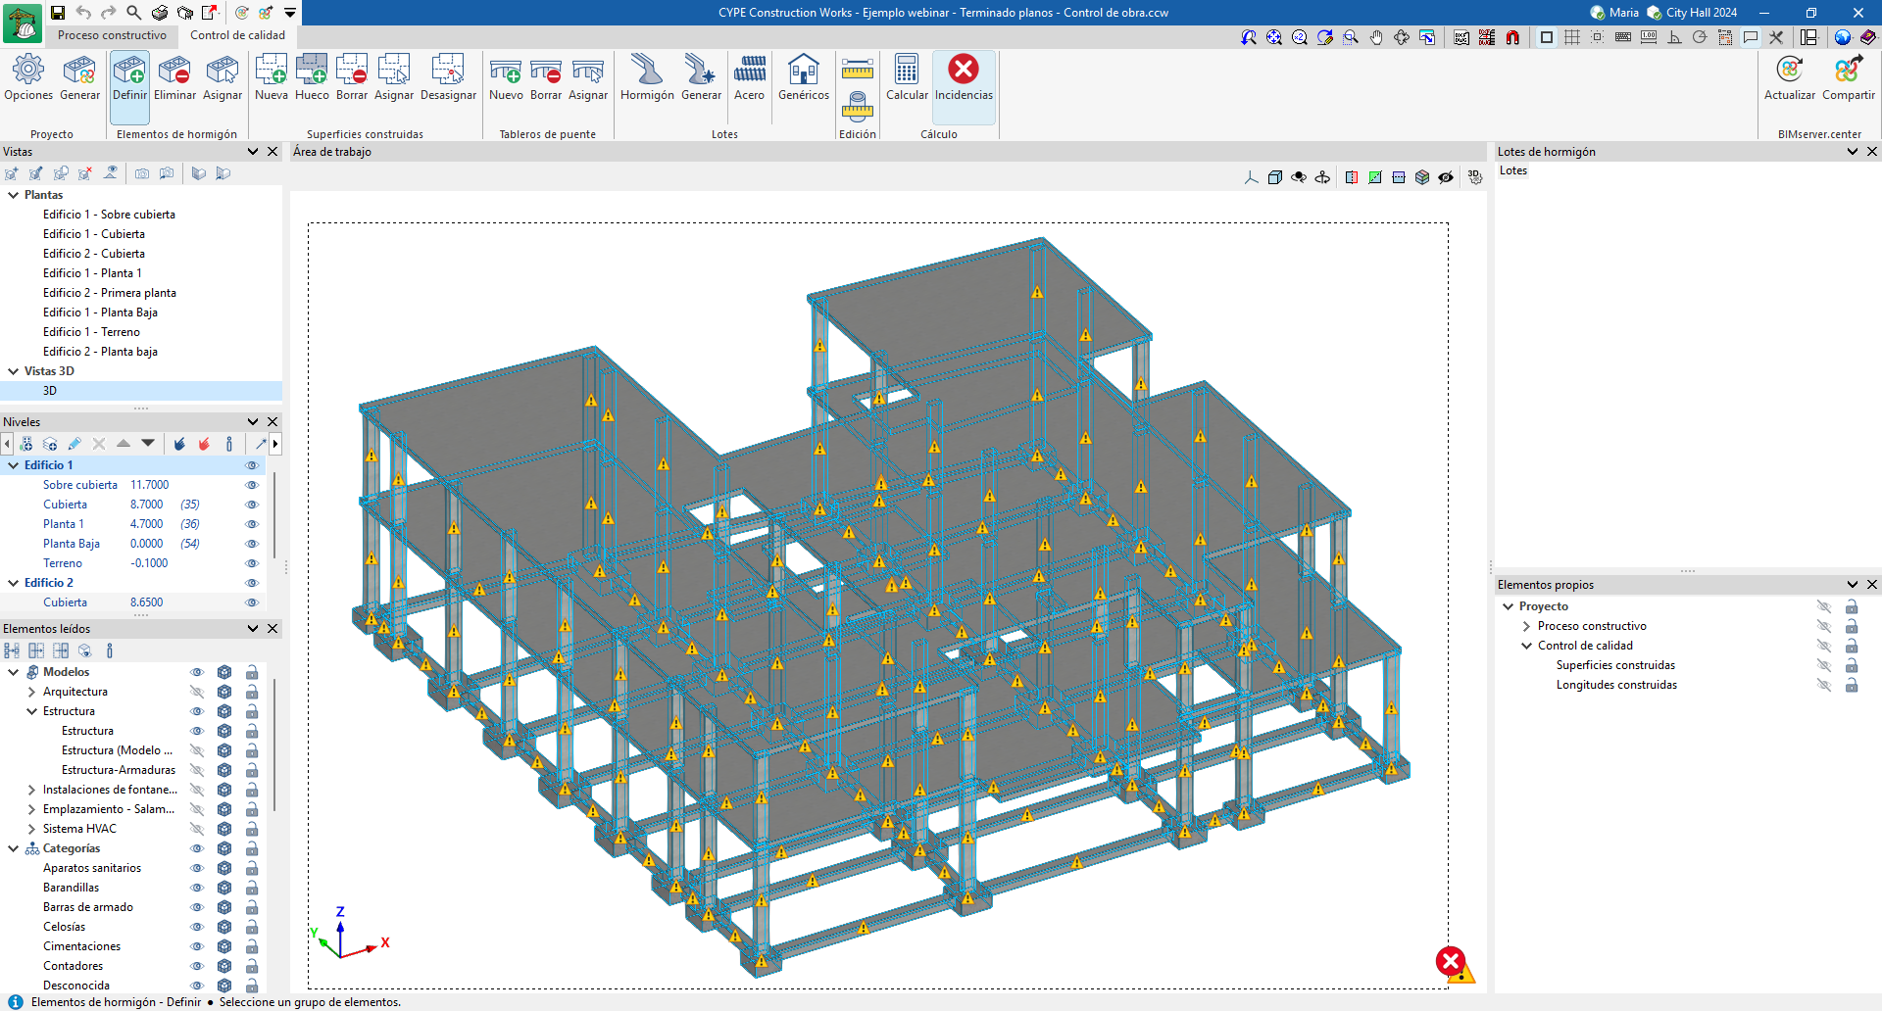Open the Opciones project settings
Image resolution: width=1882 pixels, height=1011 pixels.
click(x=28, y=71)
